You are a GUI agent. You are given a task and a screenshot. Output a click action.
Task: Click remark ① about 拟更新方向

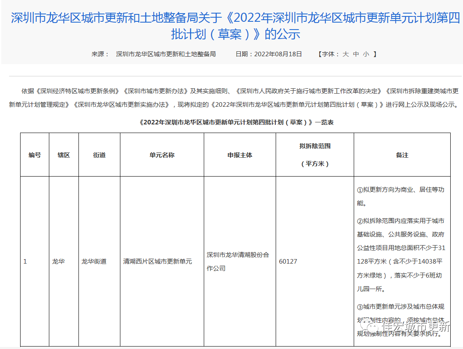tap(400, 196)
